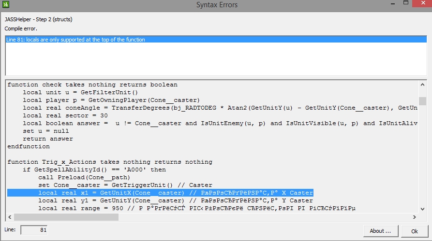This screenshot has height=241, width=432.
Task: Click the 'function Trig_x_Actions' declaration line
Action: 110,162
